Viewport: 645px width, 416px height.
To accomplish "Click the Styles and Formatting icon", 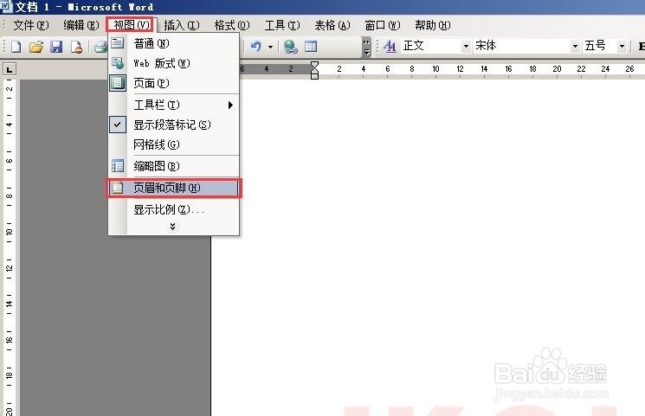I will pos(390,46).
